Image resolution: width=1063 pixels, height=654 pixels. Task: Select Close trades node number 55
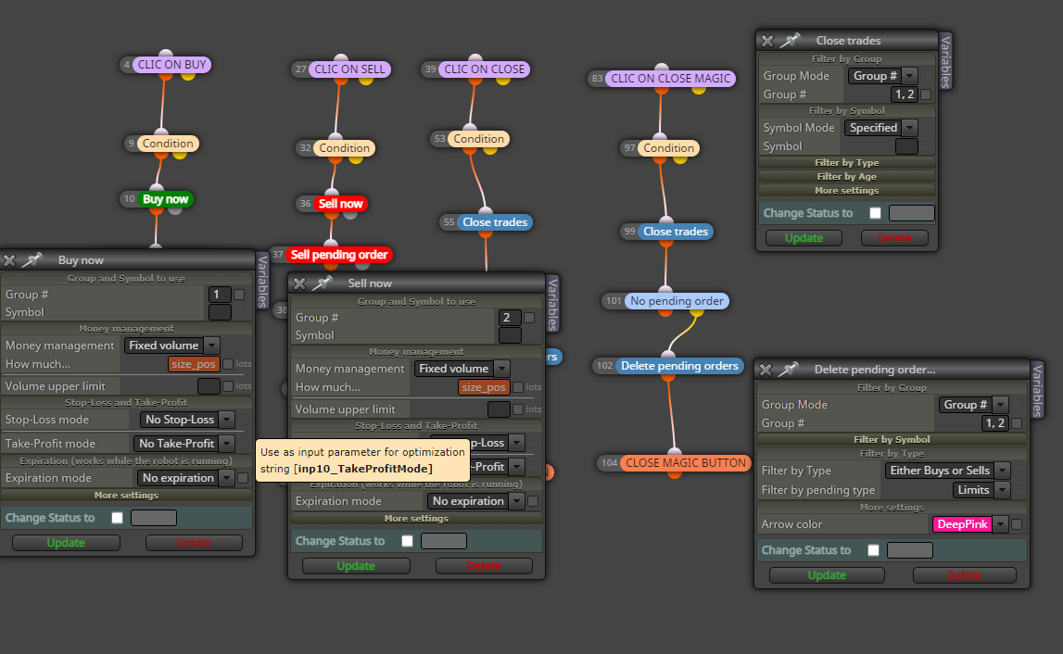494,221
